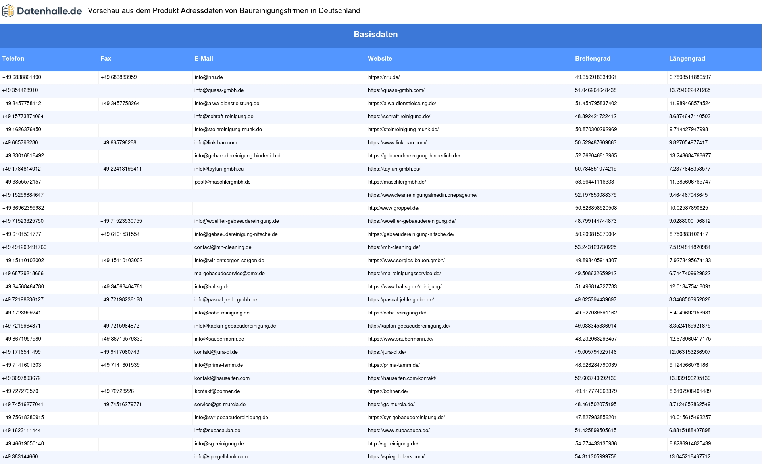Click the ma-gebaeudeservice@gmx.de email address
This screenshot has width=762, height=464.
tap(229, 274)
